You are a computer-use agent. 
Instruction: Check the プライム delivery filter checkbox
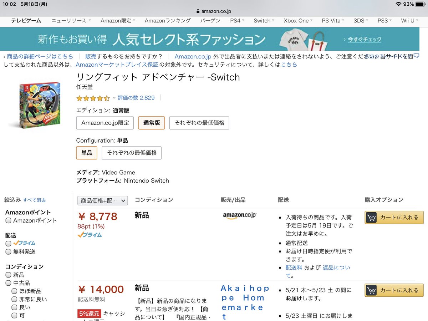[x=9, y=244]
